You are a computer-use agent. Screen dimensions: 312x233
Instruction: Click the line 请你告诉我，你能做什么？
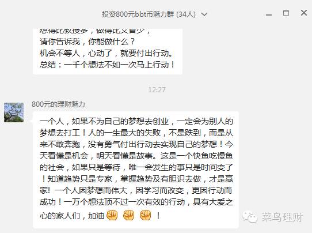click(87, 42)
